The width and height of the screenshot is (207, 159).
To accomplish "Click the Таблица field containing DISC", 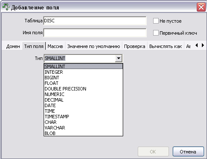I will pyautogui.click(x=95, y=21).
